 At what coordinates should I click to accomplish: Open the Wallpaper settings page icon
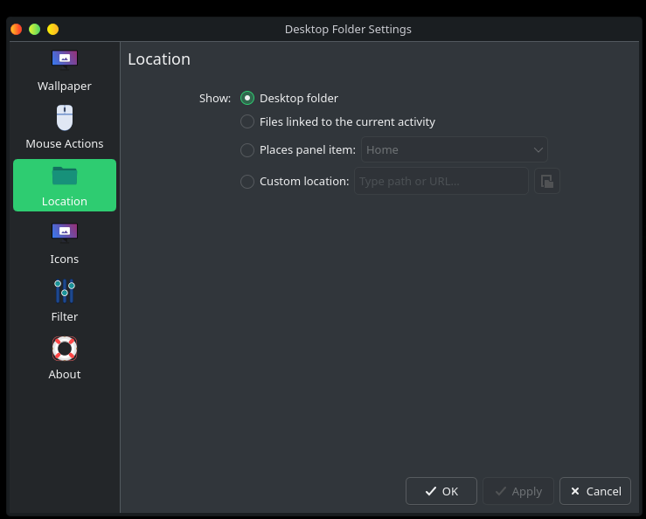click(65, 59)
